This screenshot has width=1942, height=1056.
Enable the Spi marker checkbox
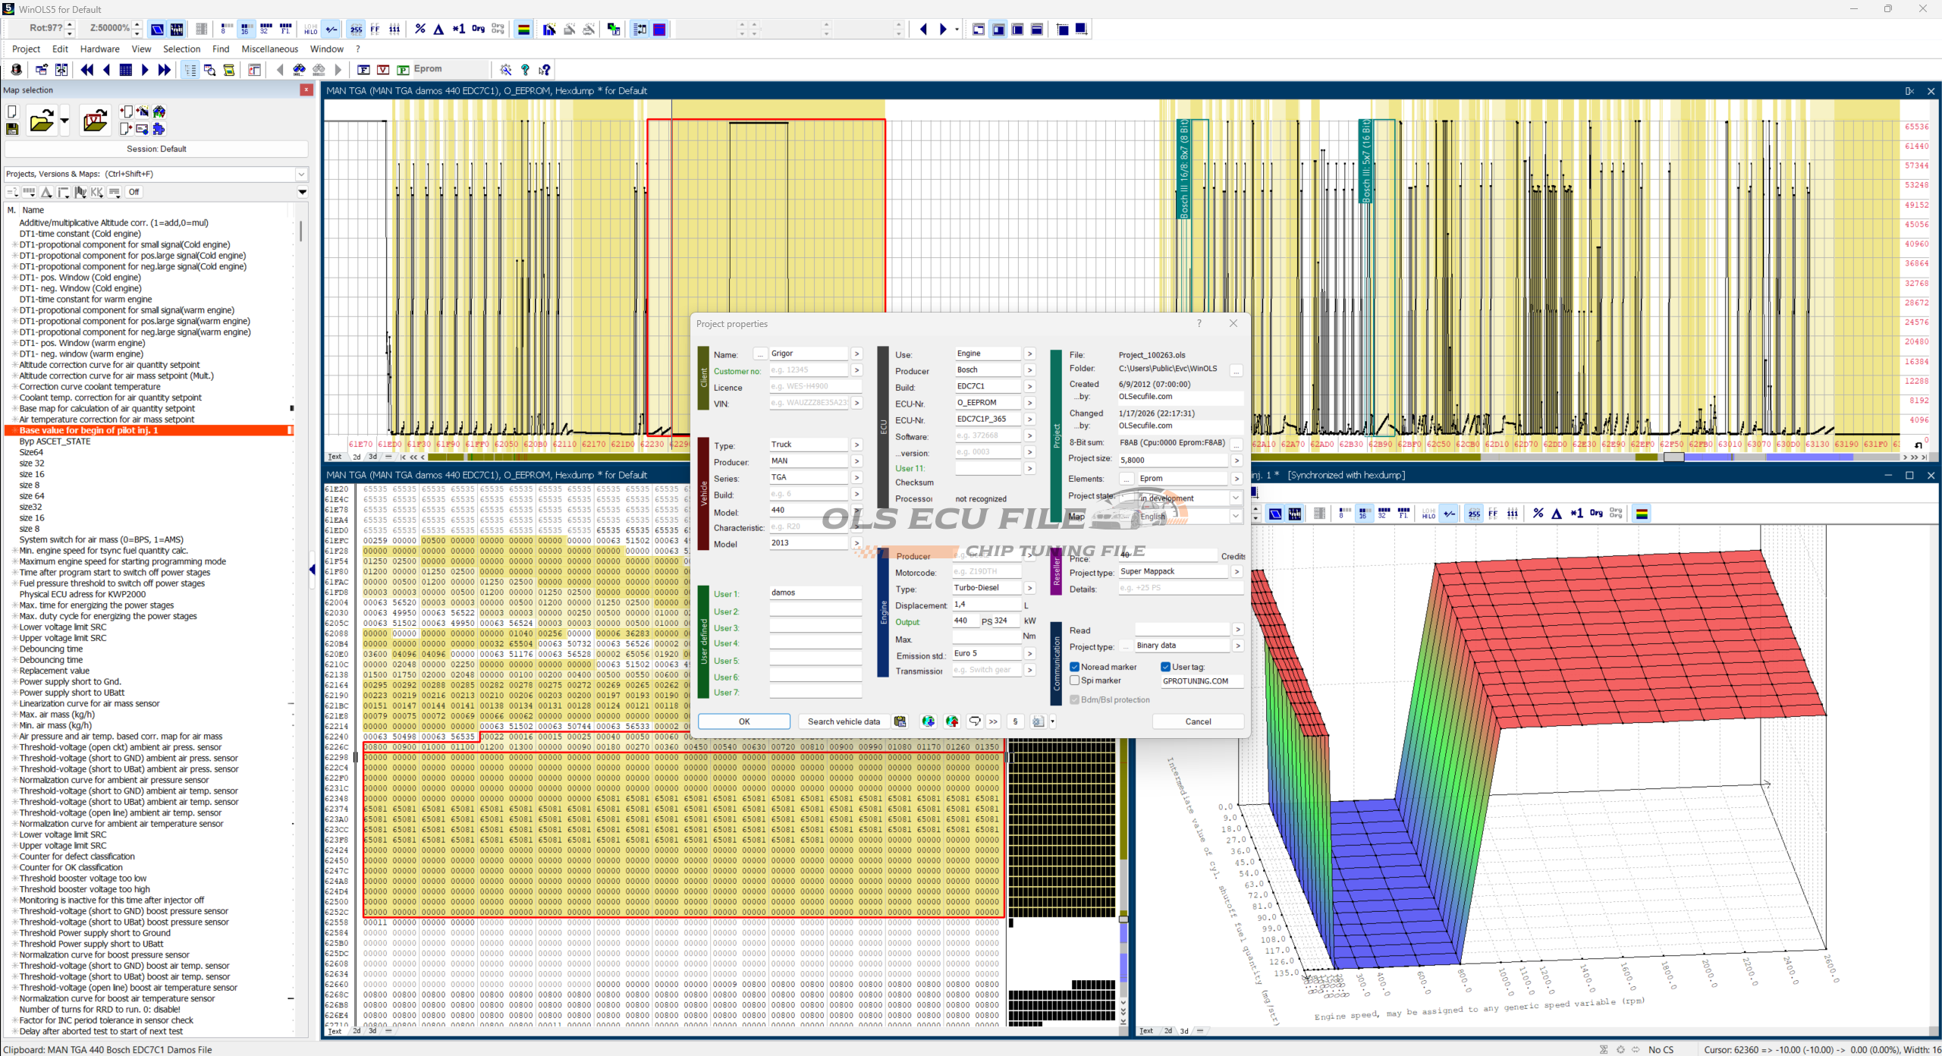pyautogui.click(x=1075, y=680)
